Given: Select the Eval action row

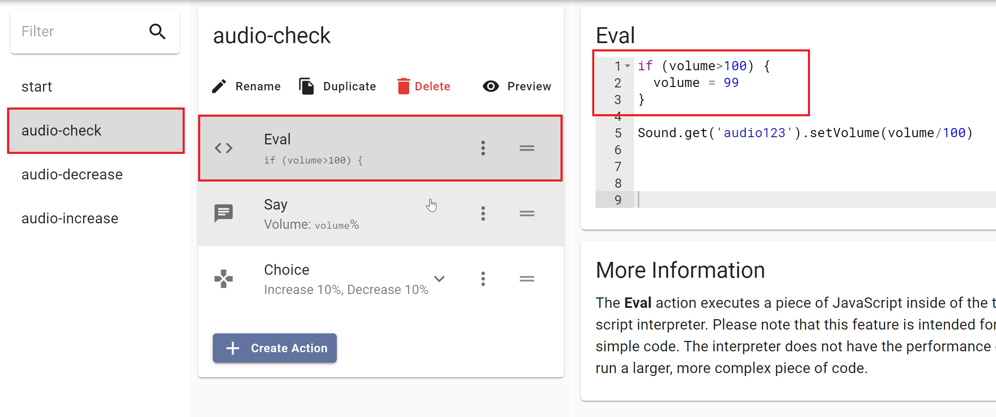Looking at the screenshot, I should 380,148.
